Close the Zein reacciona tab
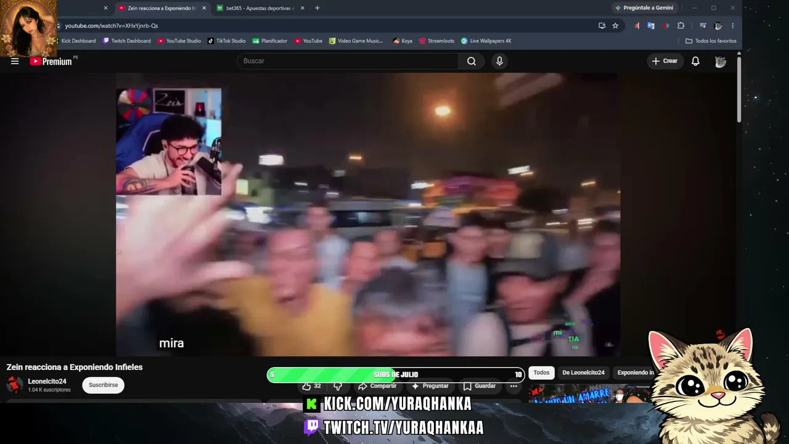 pos(205,8)
